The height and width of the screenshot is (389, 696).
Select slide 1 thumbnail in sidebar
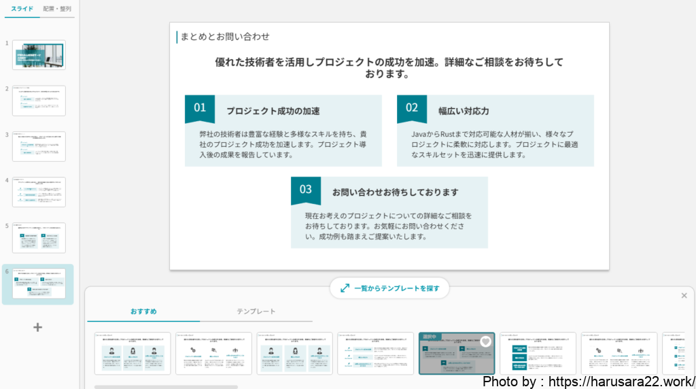pos(39,55)
